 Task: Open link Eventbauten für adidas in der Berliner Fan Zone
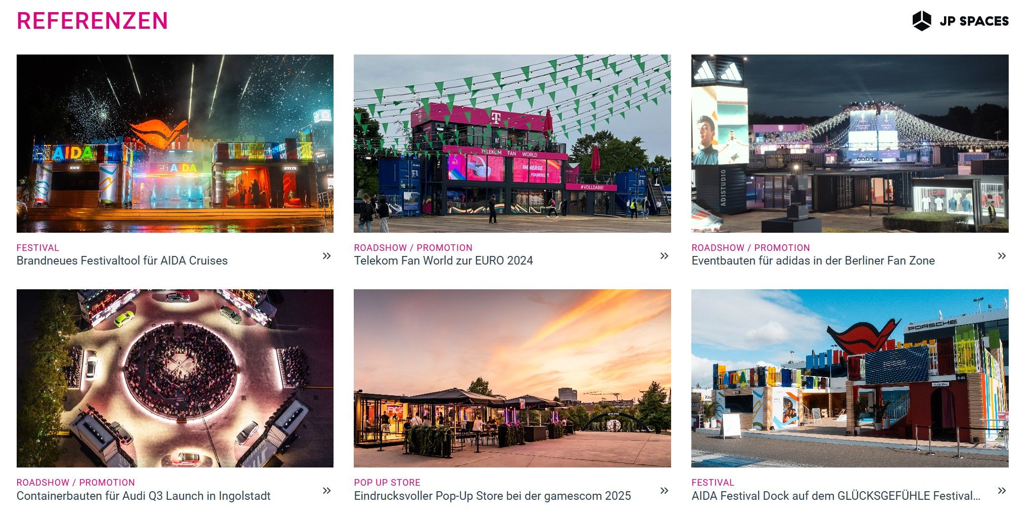pyautogui.click(x=813, y=261)
